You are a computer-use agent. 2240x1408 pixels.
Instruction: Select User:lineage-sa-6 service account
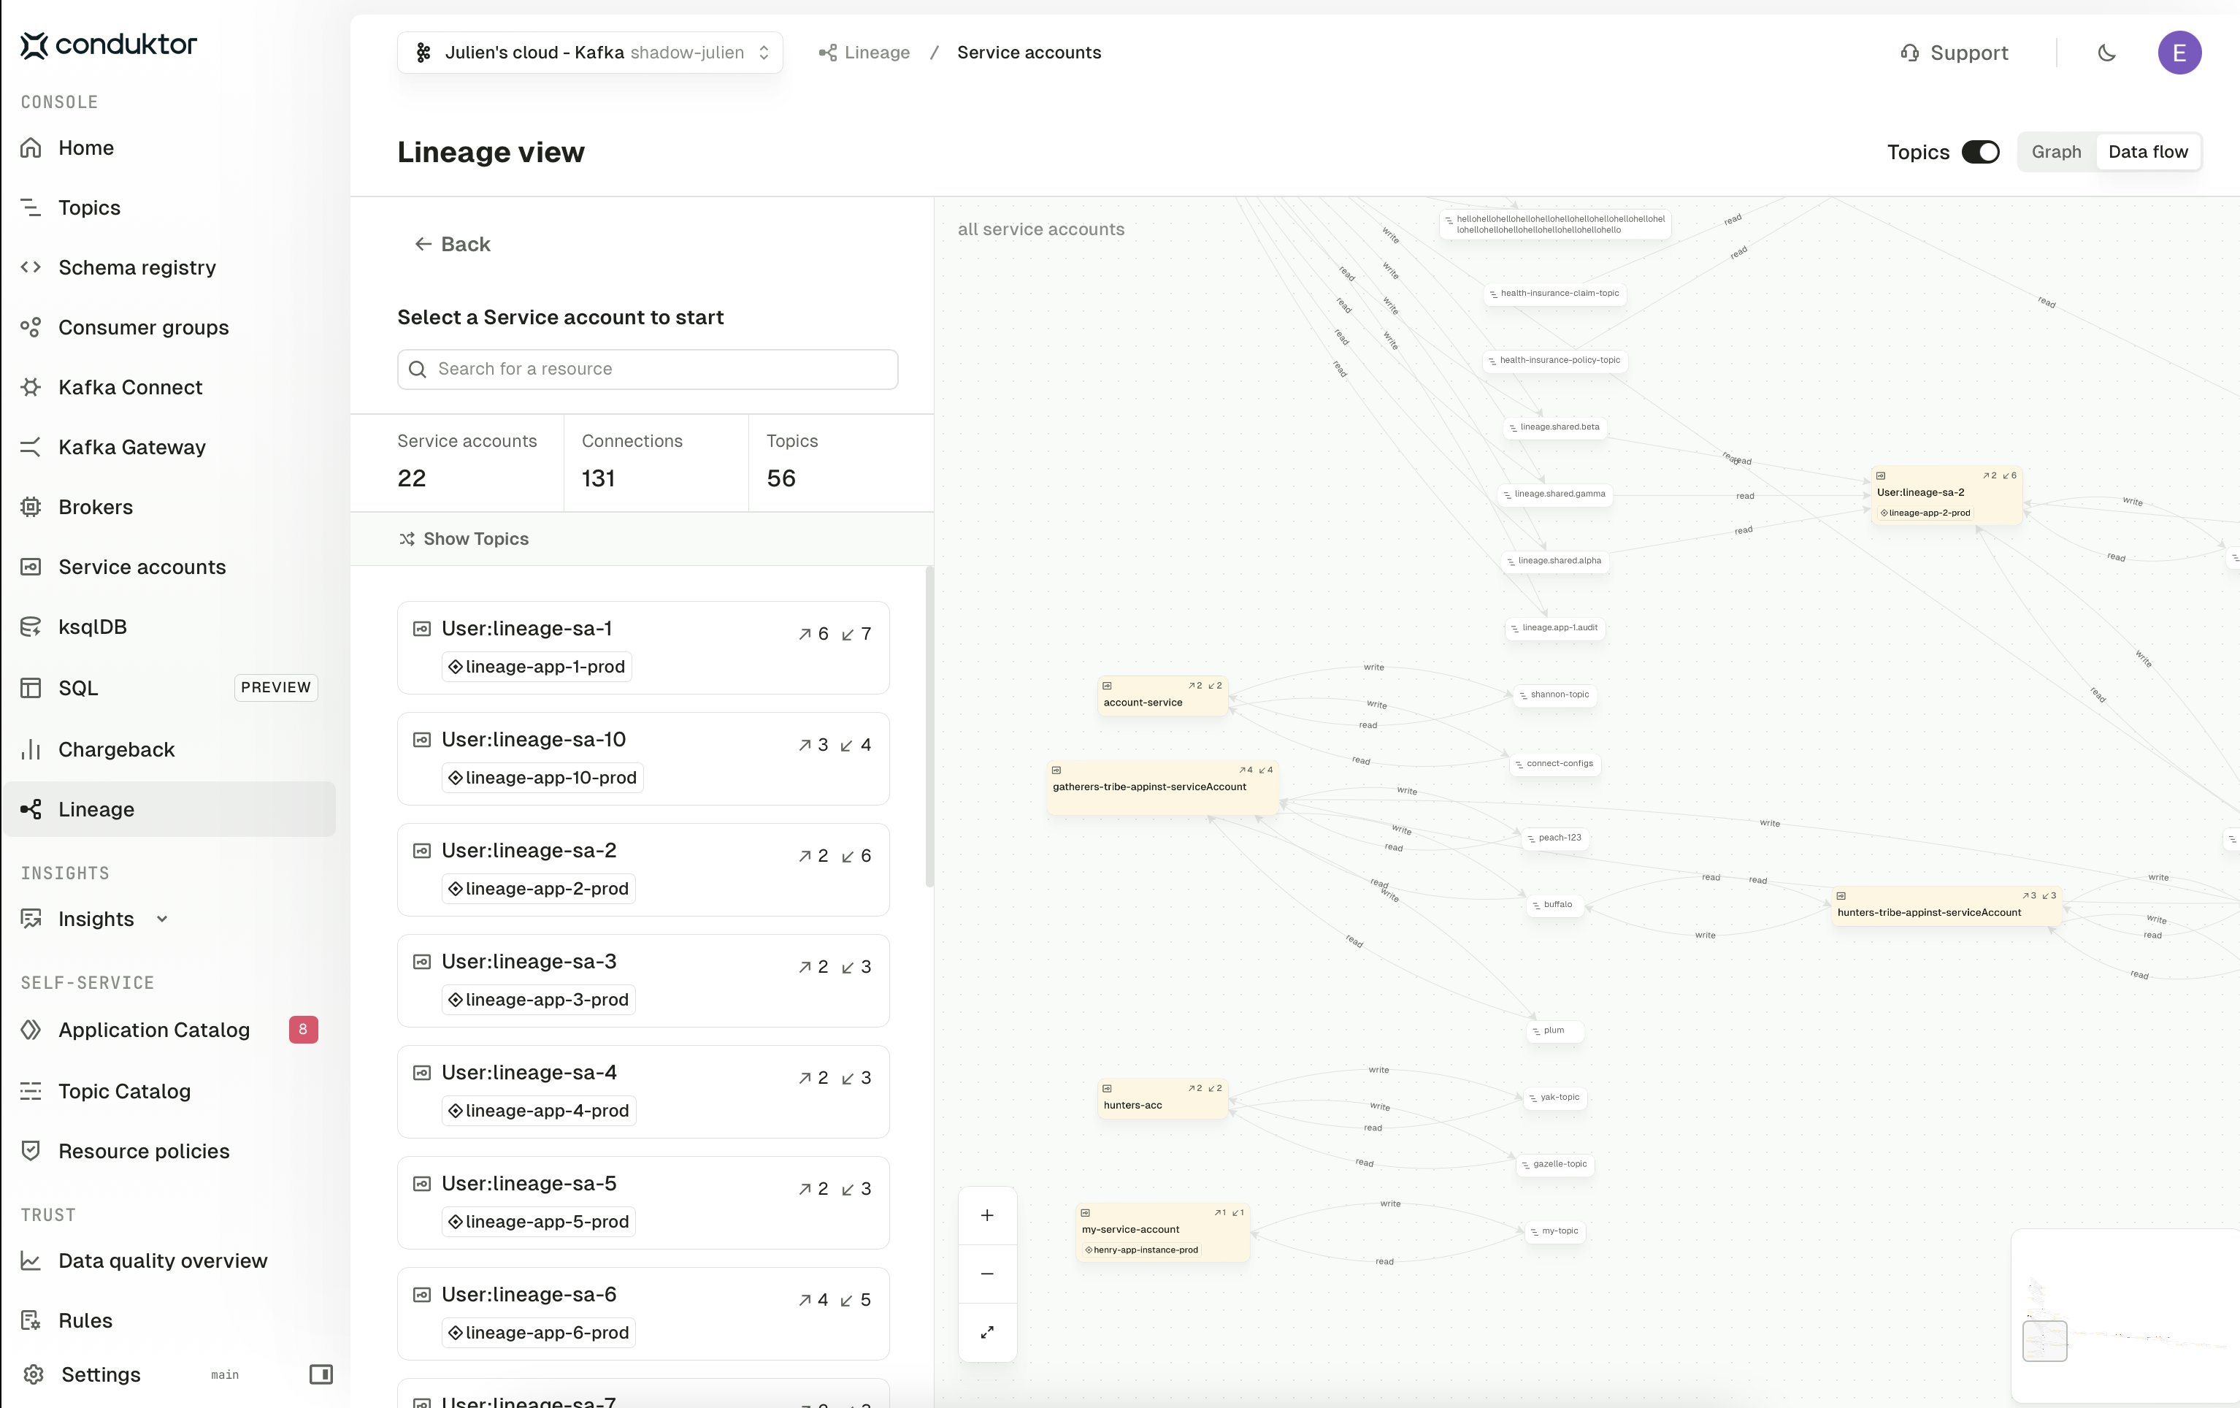pos(643,1313)
